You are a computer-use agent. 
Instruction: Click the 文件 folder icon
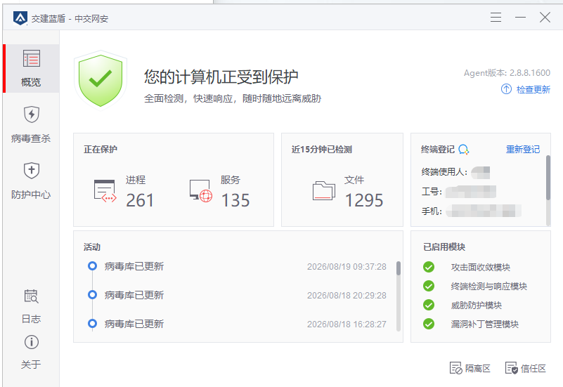324,190
